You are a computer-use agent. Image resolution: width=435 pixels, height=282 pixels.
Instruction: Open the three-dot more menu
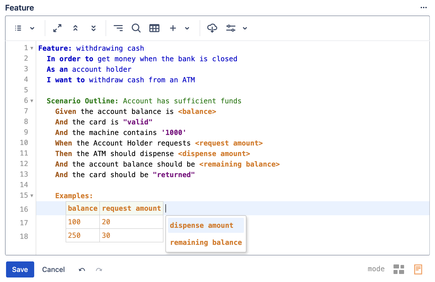[x=424, y=8]
